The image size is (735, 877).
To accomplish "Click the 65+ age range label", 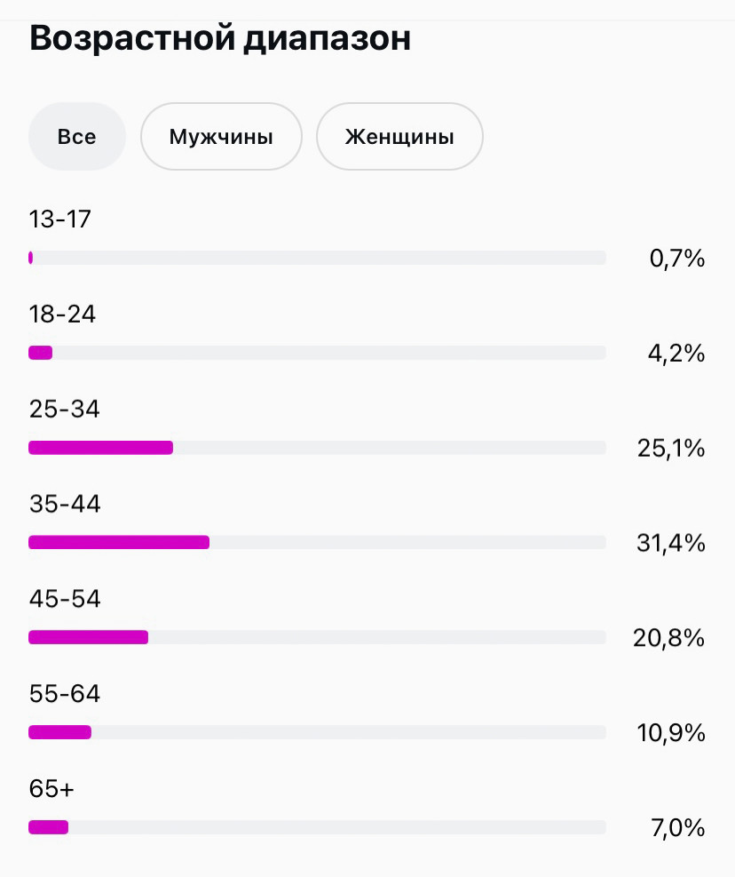I will (51, 788).
